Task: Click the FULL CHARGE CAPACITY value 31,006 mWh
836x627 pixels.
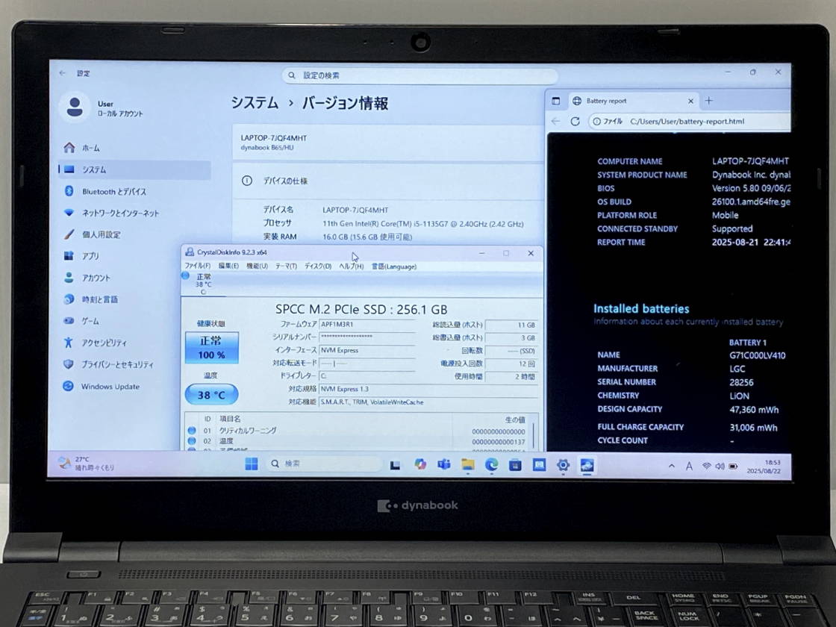Action: [x=753, y=428]
